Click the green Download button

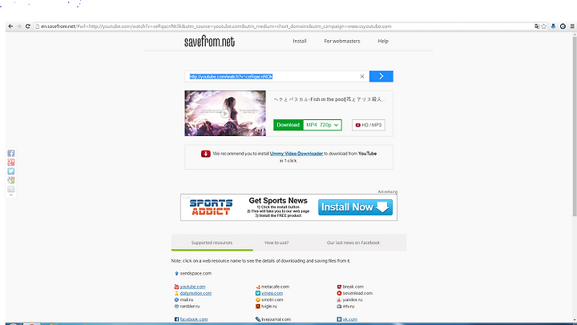coord(288,125)
